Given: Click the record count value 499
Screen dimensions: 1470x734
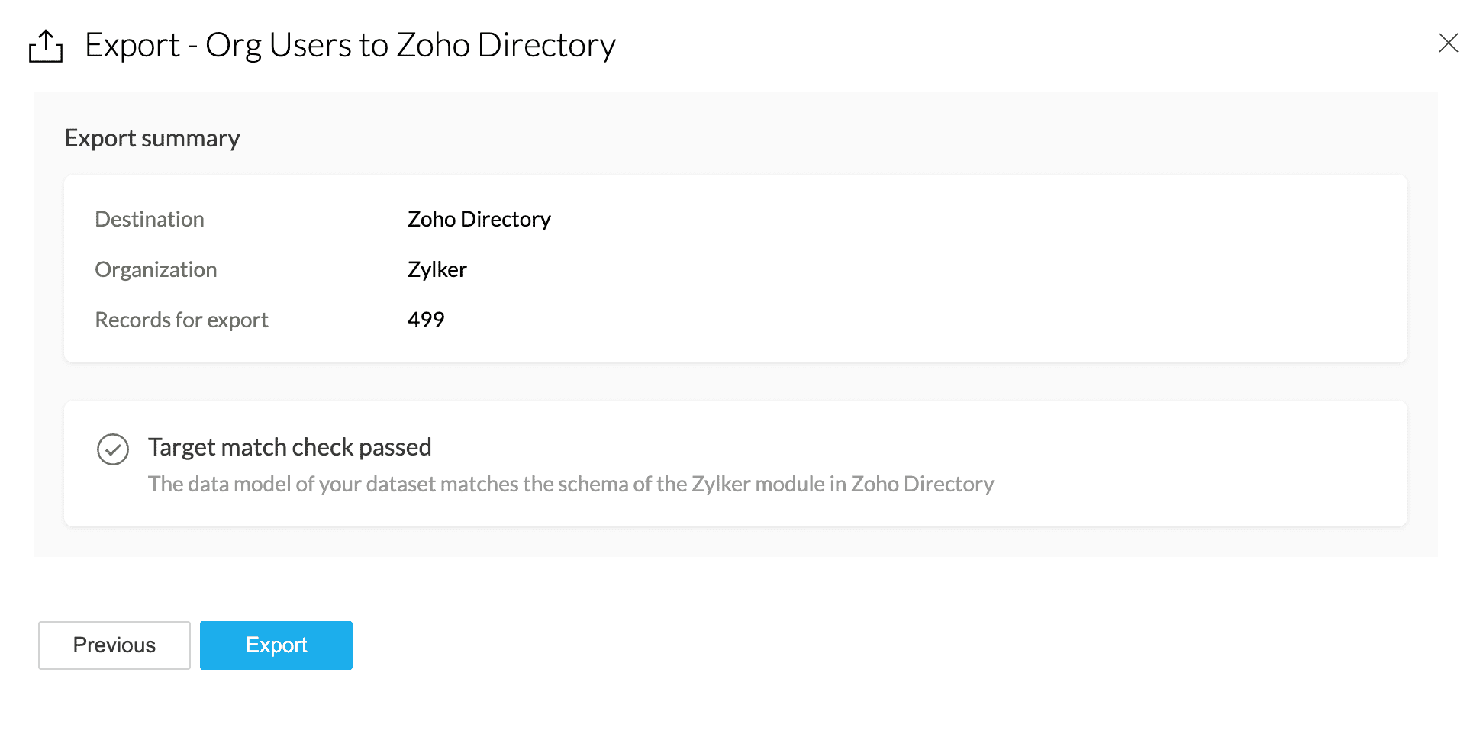Looking at the screenshot, I should (x=426, y=320).
